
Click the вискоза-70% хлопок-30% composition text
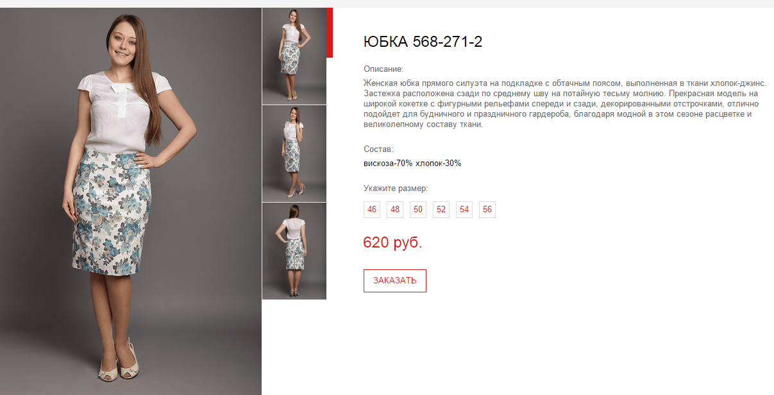(x=412, y=164)
